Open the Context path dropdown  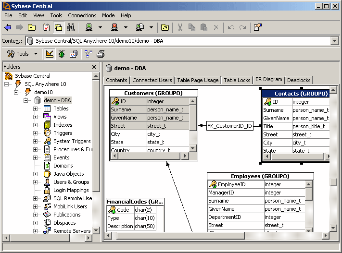[x=334, y=41]
